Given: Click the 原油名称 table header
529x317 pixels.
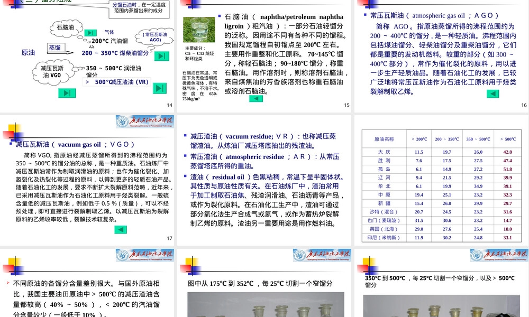Looking at the screenshot, I should [384, 139].
